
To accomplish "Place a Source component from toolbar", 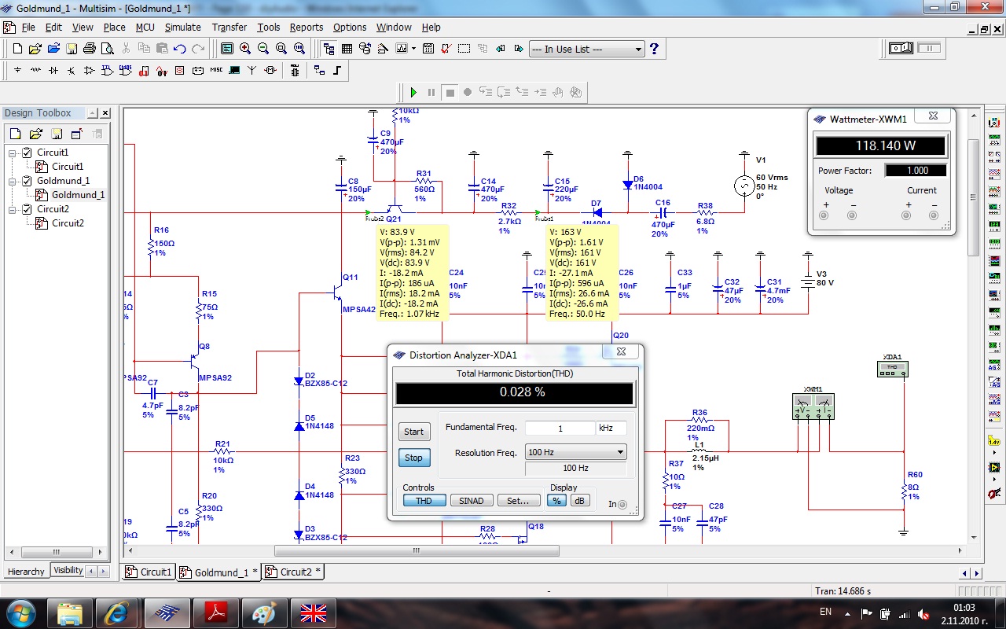I will 18,71.
